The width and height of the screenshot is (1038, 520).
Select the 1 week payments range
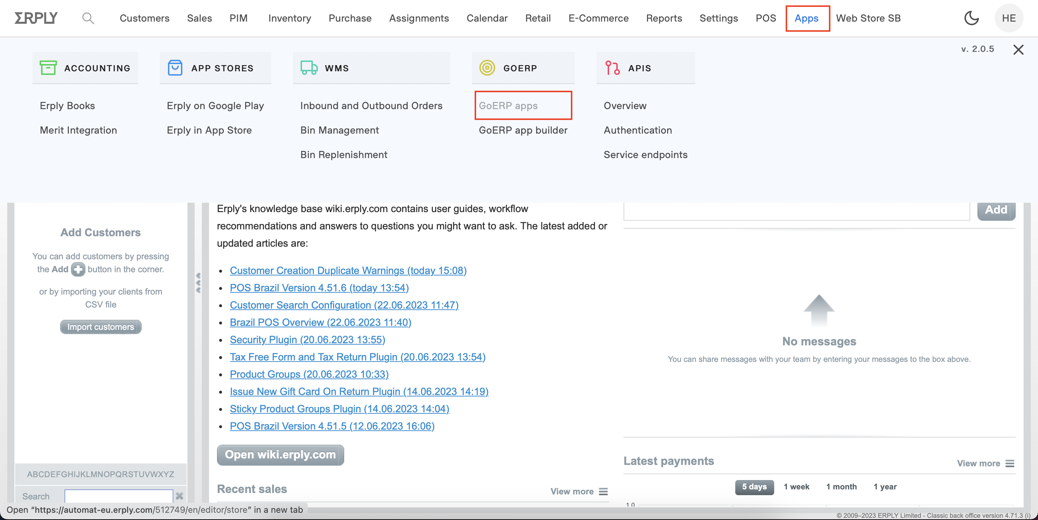(x=796, y=487)
